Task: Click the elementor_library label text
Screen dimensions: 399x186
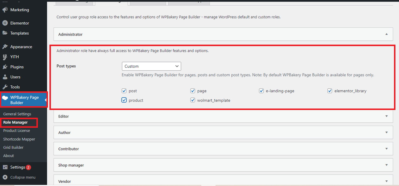Action: [350, 91]
